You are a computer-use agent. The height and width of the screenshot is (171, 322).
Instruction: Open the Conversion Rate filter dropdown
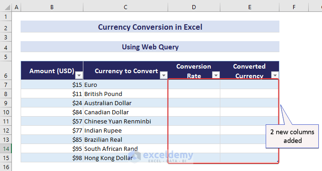click(x=216, y=75)
